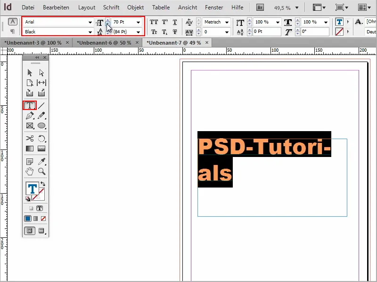
Task: Open font family Arial dropdown
Action: pos(90,22)
